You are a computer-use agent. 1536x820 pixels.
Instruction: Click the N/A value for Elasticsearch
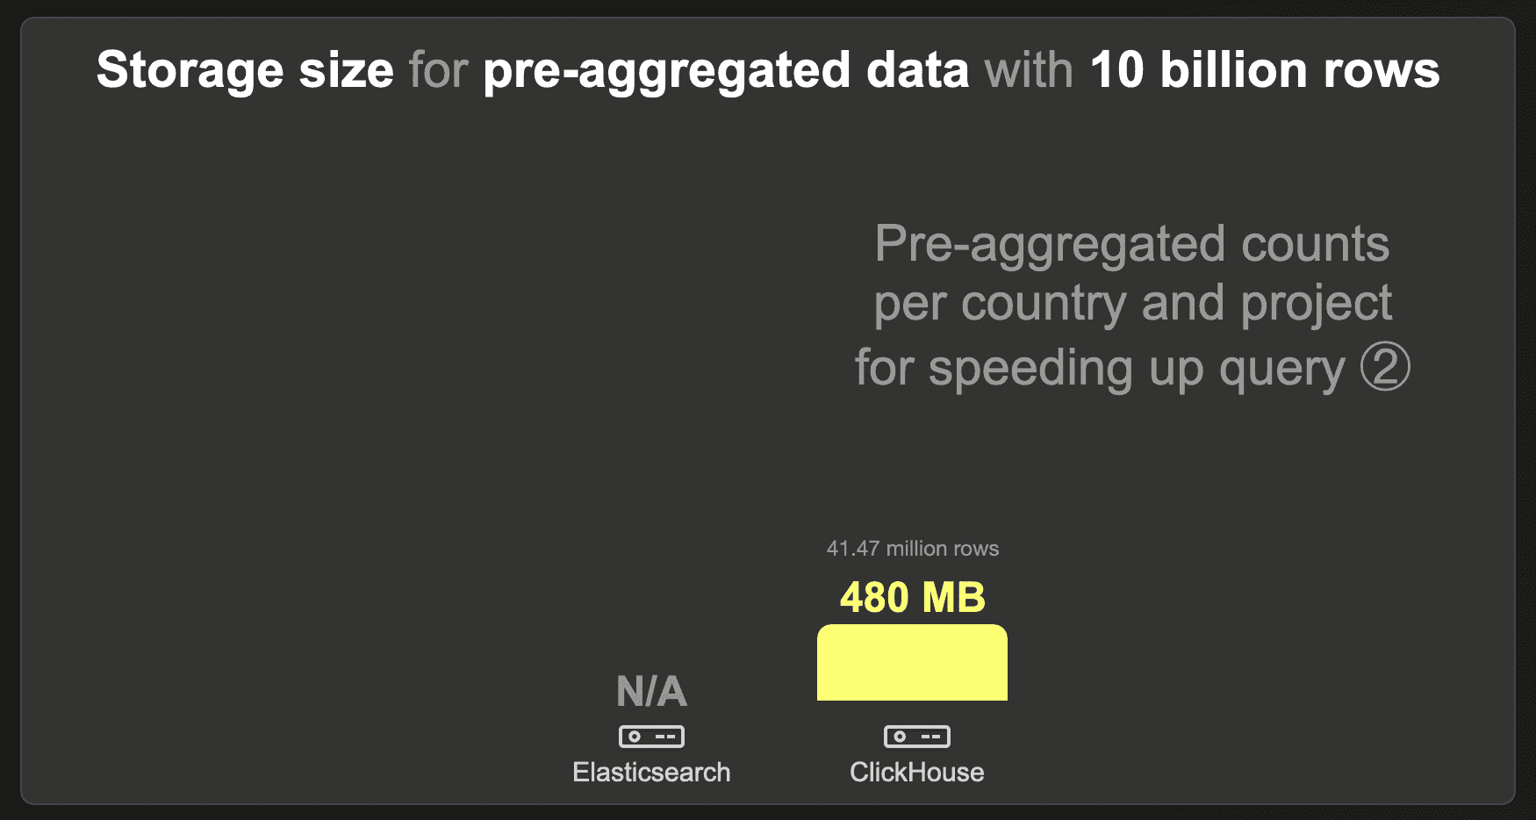click(651, 692)
